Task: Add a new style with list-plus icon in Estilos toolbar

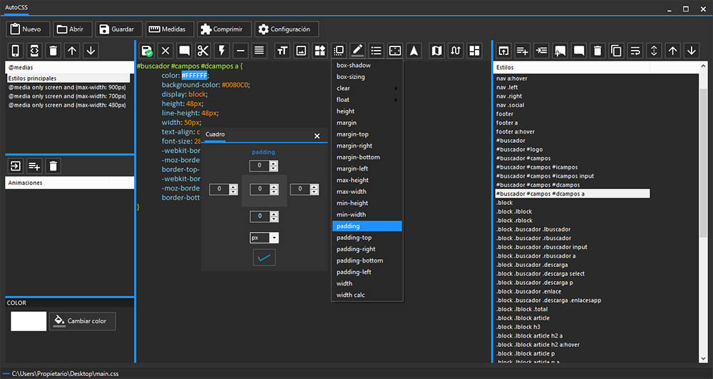Action: click(522, 51)
